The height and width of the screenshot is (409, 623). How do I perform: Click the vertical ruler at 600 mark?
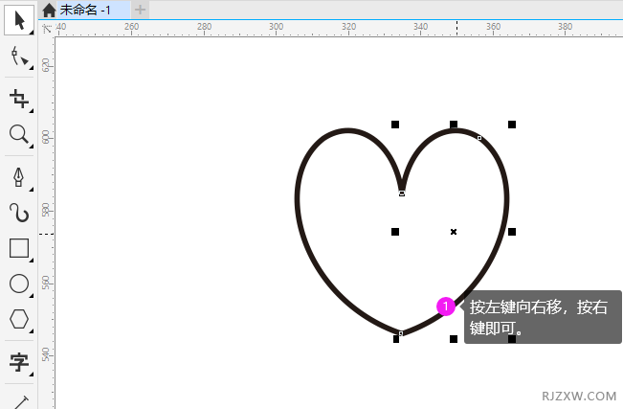46,136
